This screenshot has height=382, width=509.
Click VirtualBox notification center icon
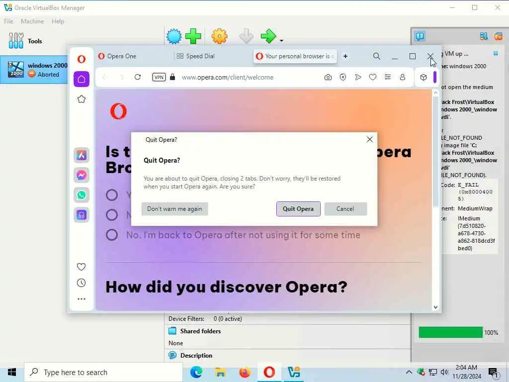pyautogui.click(x=420, y=36)
